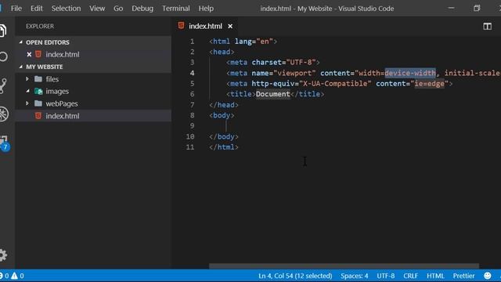Image resolution: width=501 pixels, height=282 pixels.
Task: Open the Terminal menu
Action: pos(175,9)
